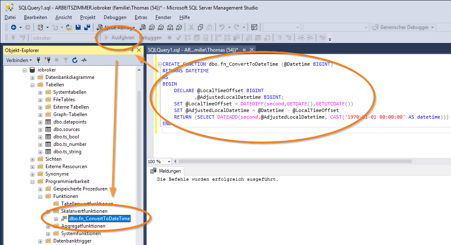
Task: Expand the Datenbankdiagramme folder
Action: coord(33,78)
